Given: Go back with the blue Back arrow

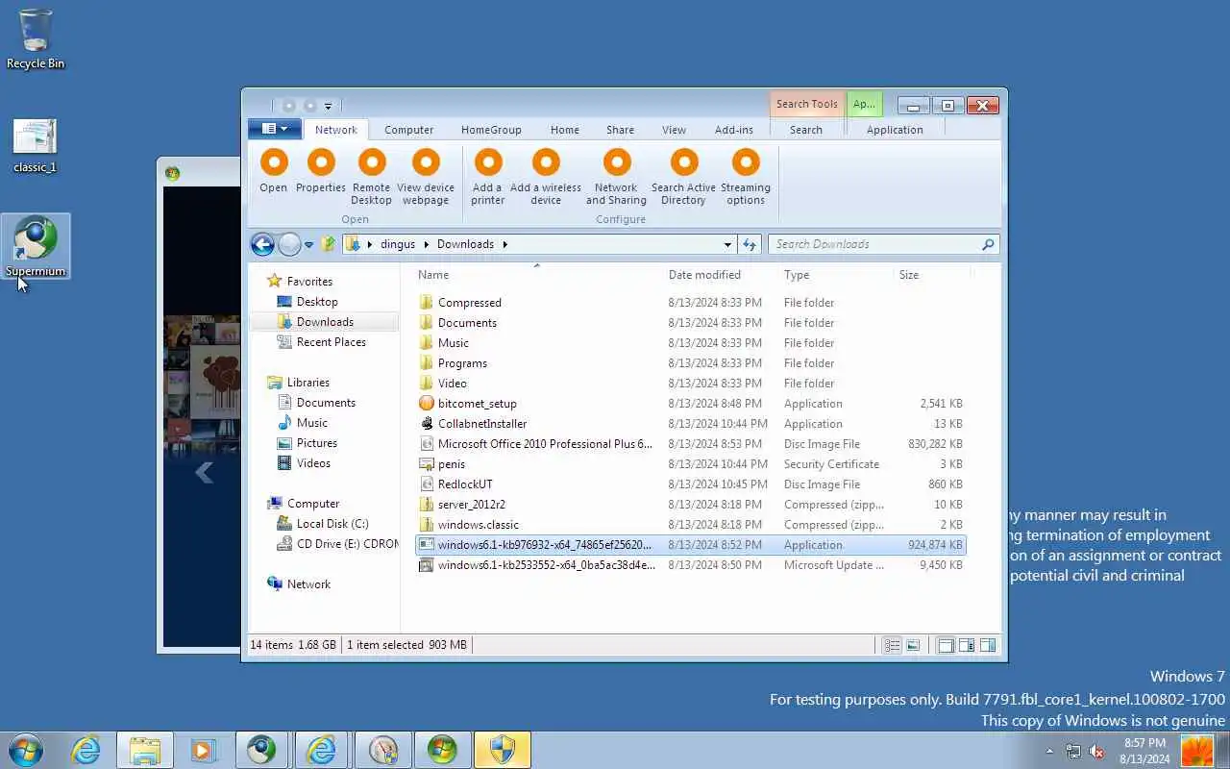Looking at the screenshot, I should [262, 244].
